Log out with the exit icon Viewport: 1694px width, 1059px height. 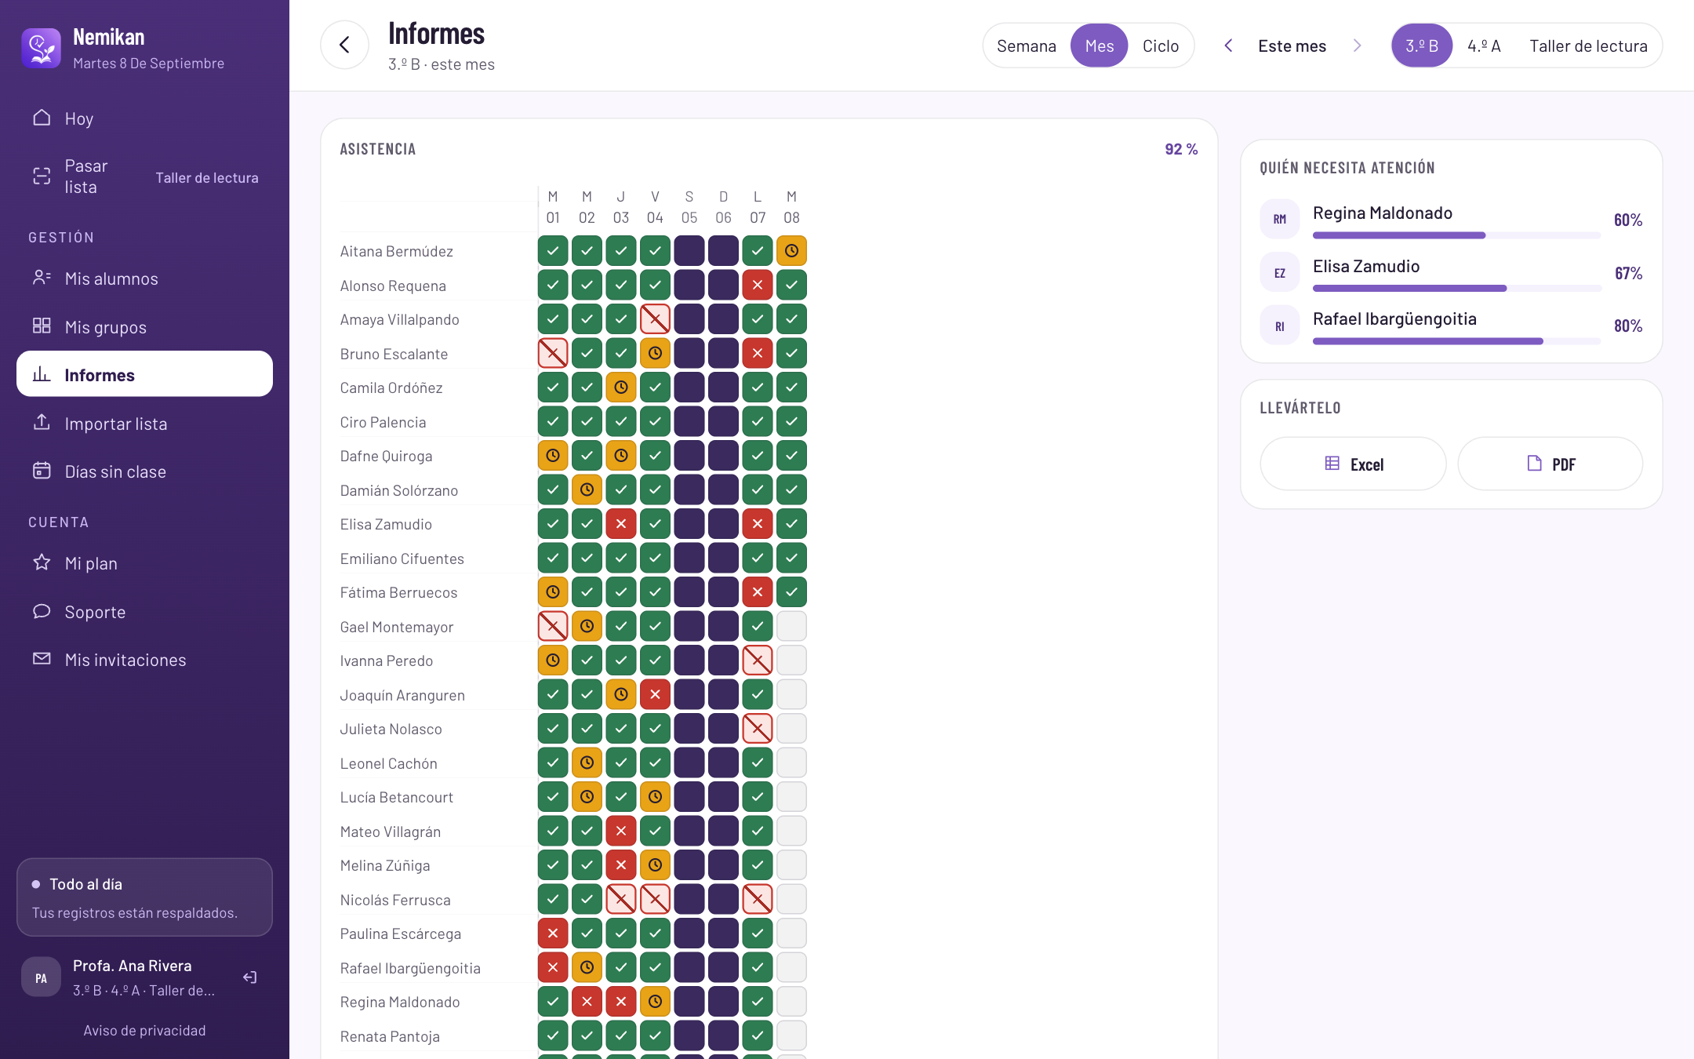(x=250, y=977)
